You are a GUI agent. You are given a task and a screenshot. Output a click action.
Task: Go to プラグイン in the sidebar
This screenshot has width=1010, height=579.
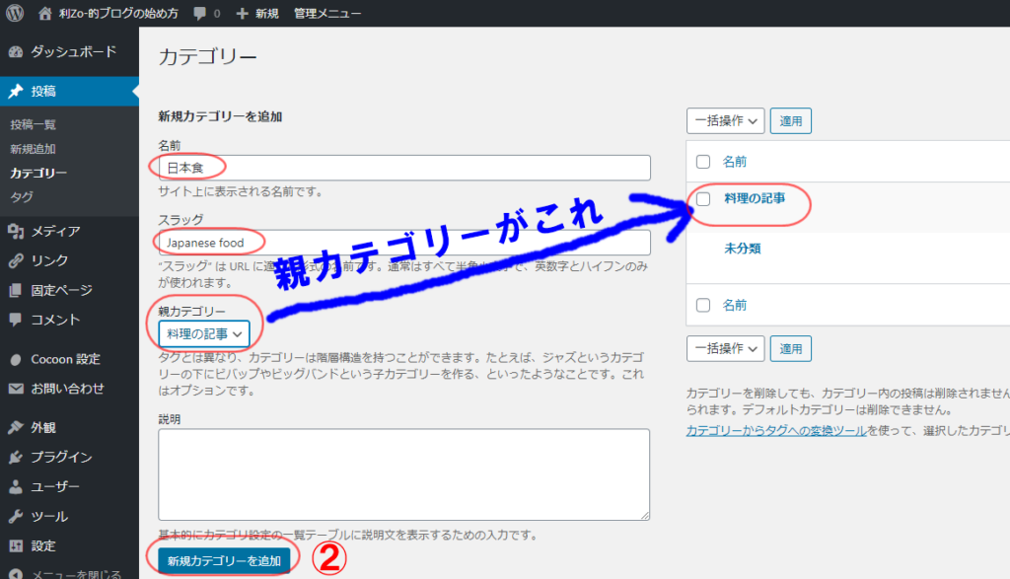tap(61, 457)
